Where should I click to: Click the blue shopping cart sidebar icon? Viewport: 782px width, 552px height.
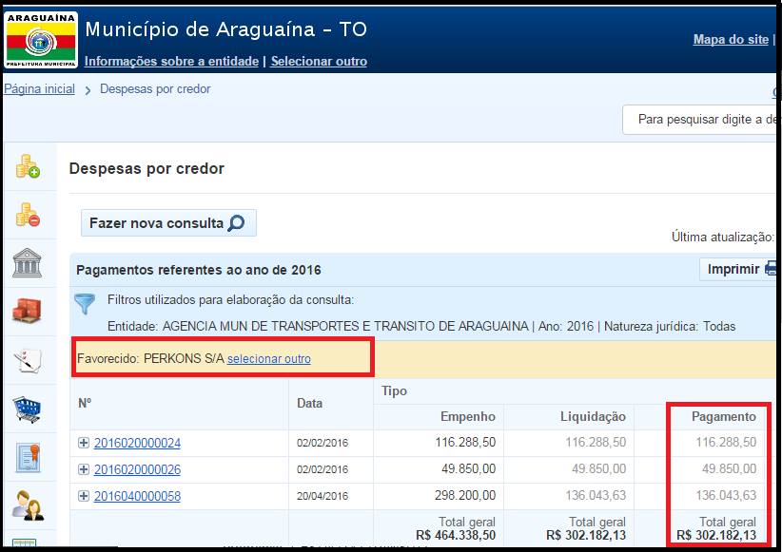[x=28, y=409]
